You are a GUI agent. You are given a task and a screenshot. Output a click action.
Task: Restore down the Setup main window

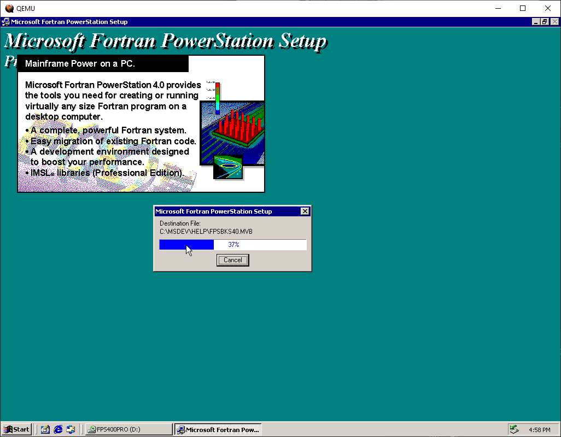(545, 22)
